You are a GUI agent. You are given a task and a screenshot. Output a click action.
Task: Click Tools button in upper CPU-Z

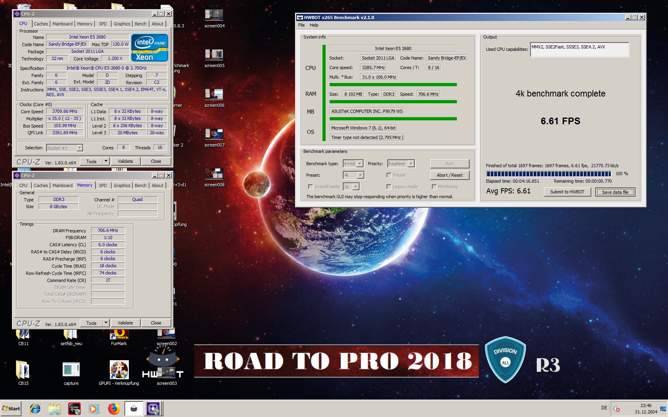pos(91,161)
